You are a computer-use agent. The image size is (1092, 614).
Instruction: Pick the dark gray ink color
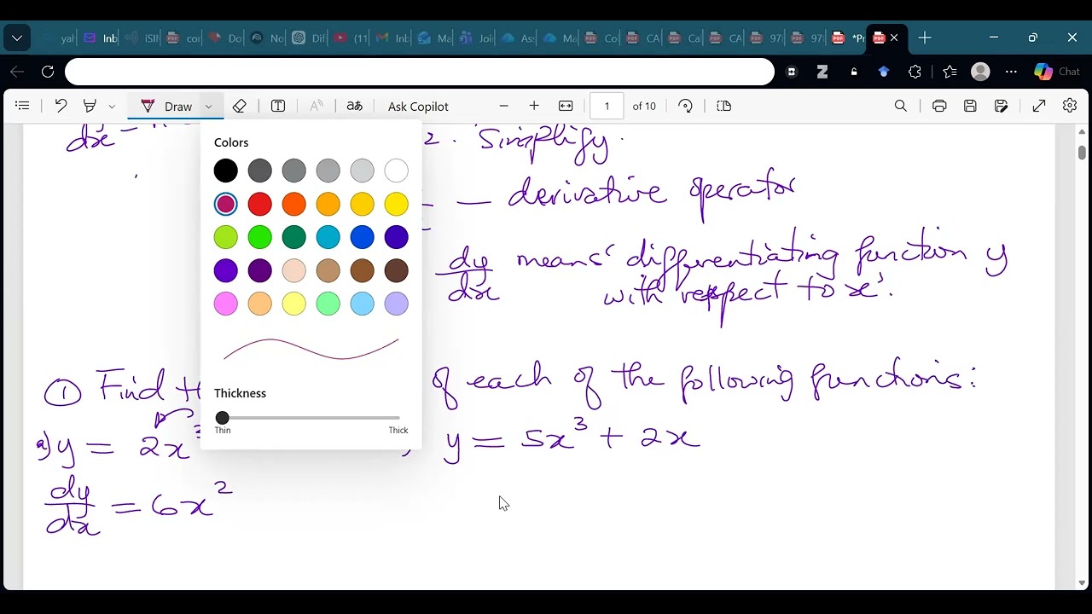[x=260, y=171]
